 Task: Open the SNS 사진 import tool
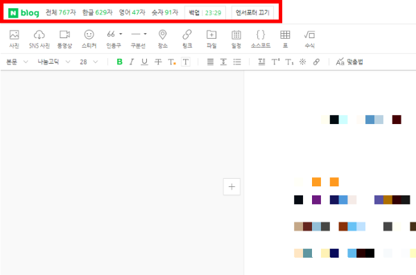[40, 39]
